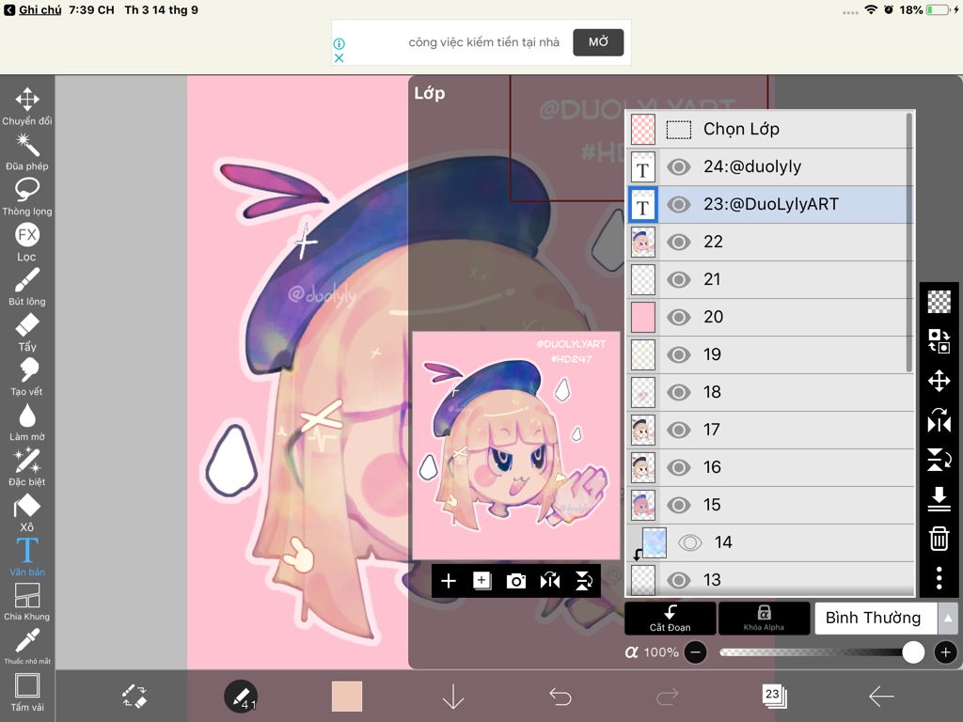Hide layer 24:@duolyly
Viewport: 963px width, 722px height.
pos(679,167)
